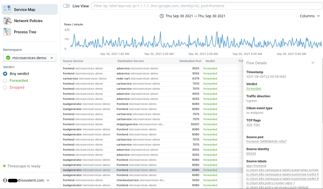Click the flow filter input field
The image size is (323, 189).
(x=206, y=6)
